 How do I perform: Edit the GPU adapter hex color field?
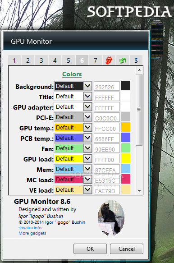click(107, 107)
